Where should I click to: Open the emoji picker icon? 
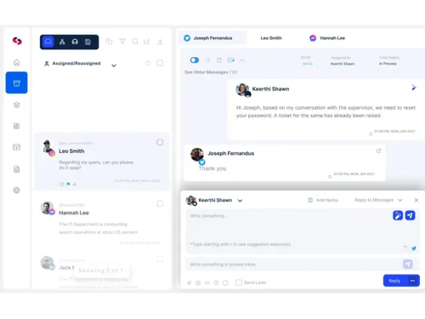(198, 282)
